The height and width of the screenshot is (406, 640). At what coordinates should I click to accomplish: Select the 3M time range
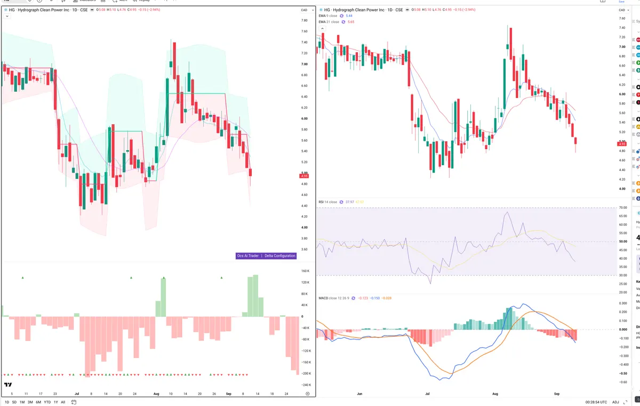(x=30, y=402)
